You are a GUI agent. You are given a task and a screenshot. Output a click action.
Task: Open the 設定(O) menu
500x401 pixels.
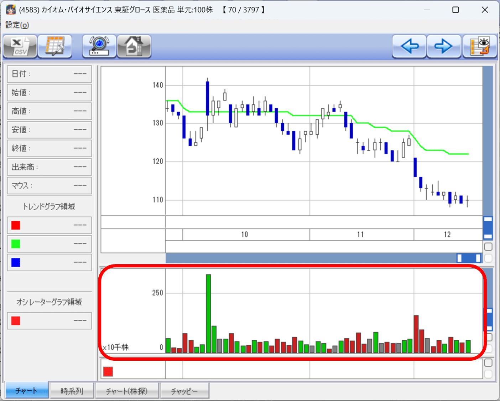(x=17, y=25)
